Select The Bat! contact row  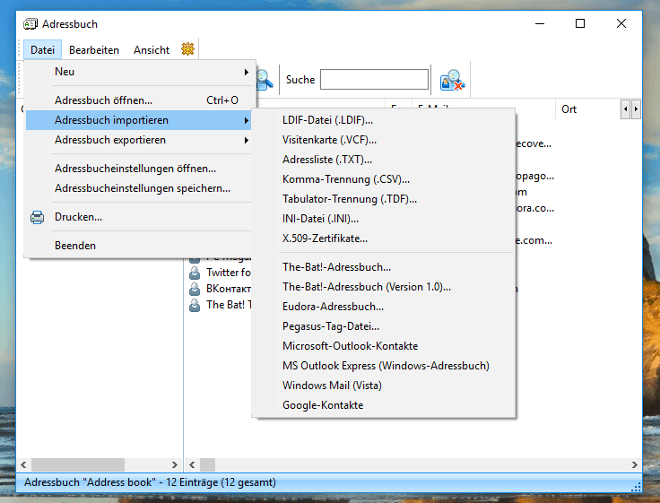click(220, 305)
